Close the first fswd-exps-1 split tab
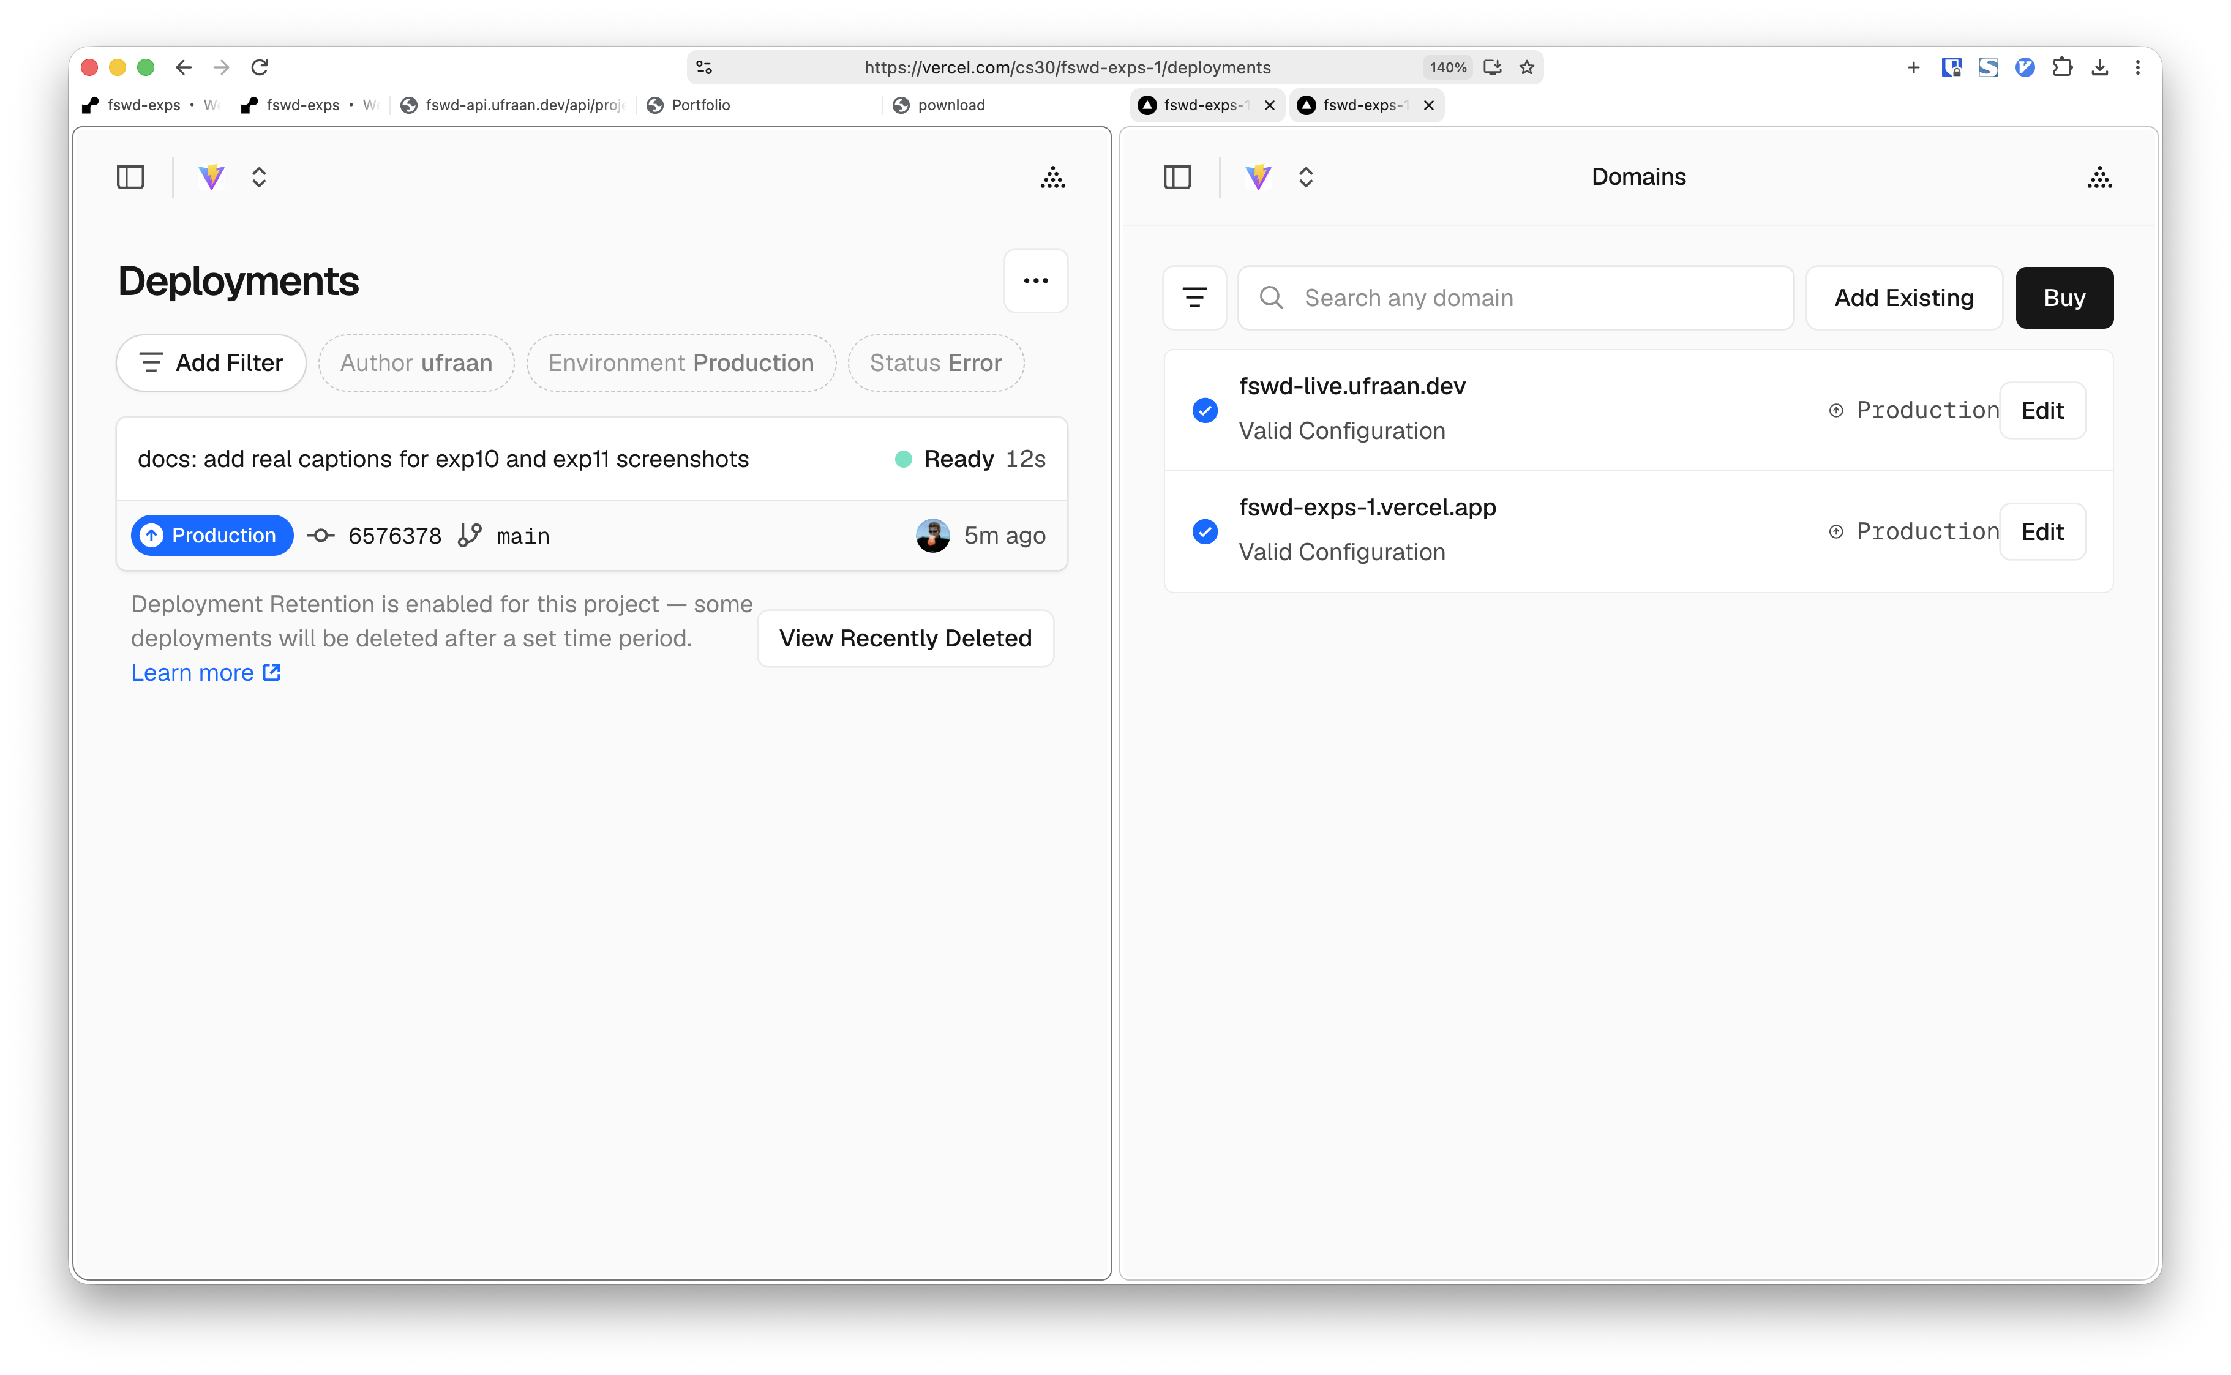2231x1375 pixels. [x=1270, y=105]
